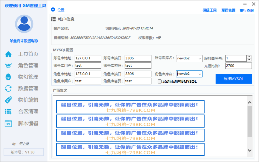Click inside the 充值比例 input field
259x162 pixels.
238,66
